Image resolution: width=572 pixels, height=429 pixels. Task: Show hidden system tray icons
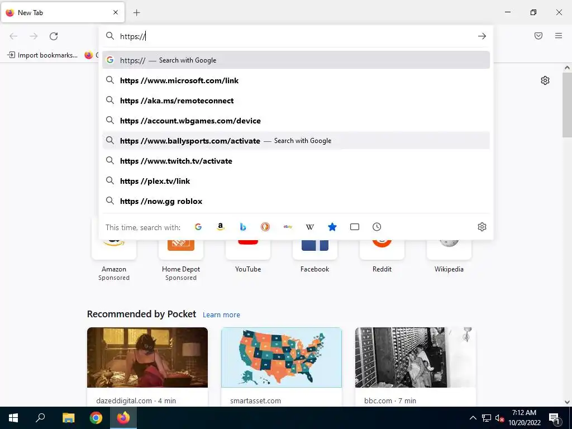tap(473, 418)
